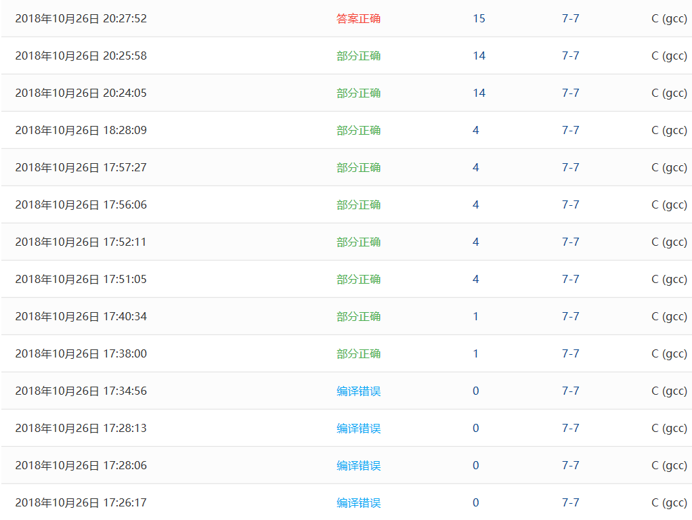Select score 4 in the 17:57:27 row
Viewport: 692px width, 520px height.
pos(476,167)
